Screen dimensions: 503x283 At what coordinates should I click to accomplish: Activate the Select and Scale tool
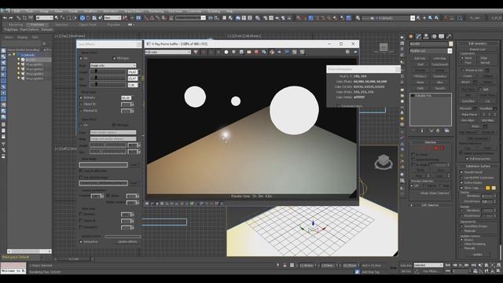coord(94,18)
